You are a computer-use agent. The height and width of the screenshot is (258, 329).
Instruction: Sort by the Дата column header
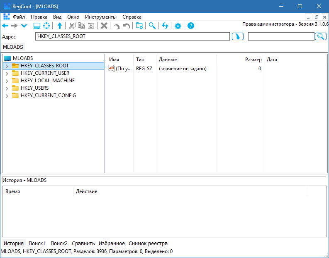click(295, 60)
